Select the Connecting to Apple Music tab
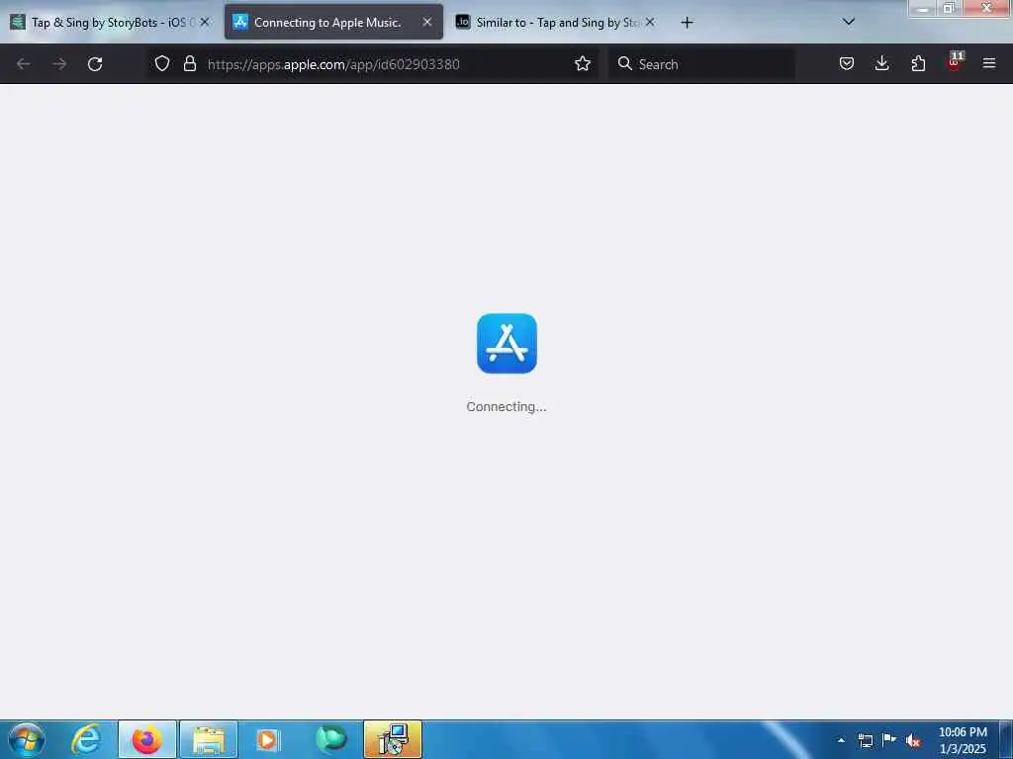 pyautogui.click(x=333, y=22)
